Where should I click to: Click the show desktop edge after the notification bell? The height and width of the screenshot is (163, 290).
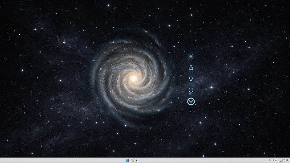[x=290, y=160]
